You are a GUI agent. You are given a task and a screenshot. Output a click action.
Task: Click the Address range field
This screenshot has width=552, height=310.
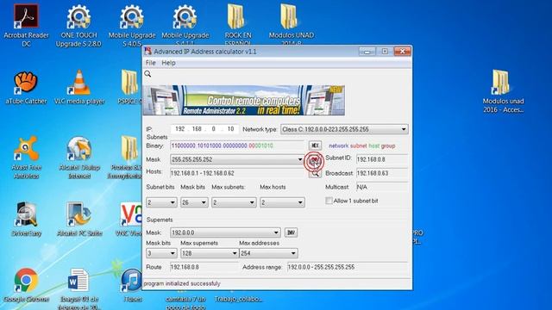[x=348, y=267]
